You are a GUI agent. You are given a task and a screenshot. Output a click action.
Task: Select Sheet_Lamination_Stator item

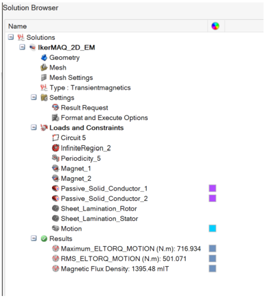pos(99,219)
